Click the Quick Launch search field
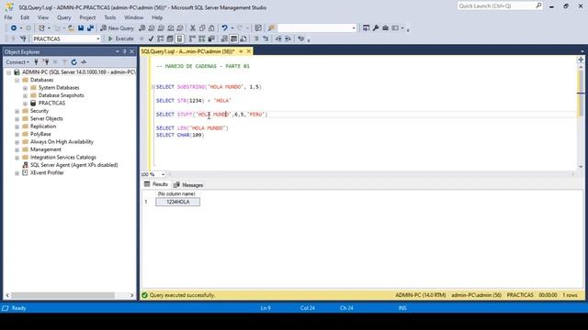This screenshot has height=330, width=588. coord(496,5)
